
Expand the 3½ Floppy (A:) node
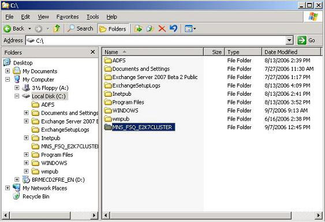click(17, 88)
